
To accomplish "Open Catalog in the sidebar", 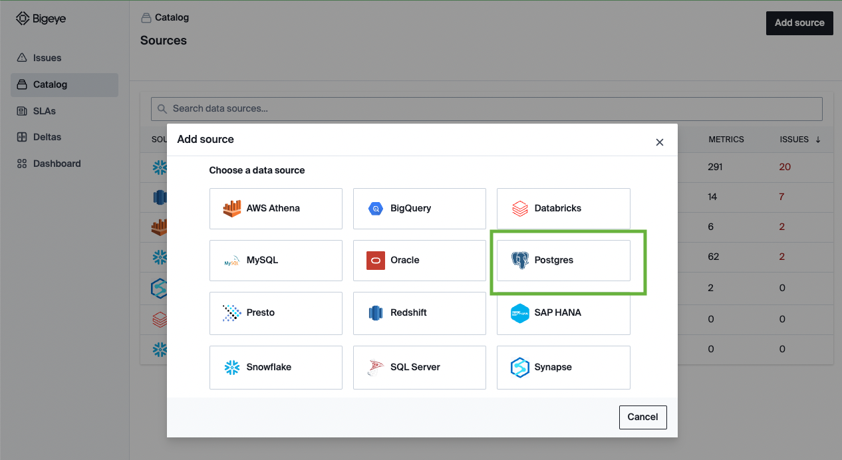I will [65, 84].
